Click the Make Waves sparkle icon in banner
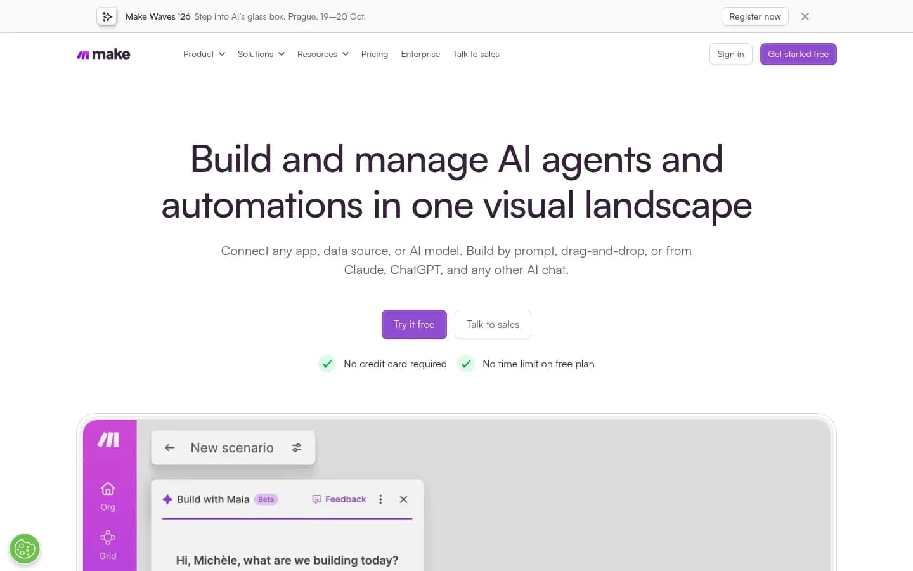913x571 pixels. click(107, 16)
